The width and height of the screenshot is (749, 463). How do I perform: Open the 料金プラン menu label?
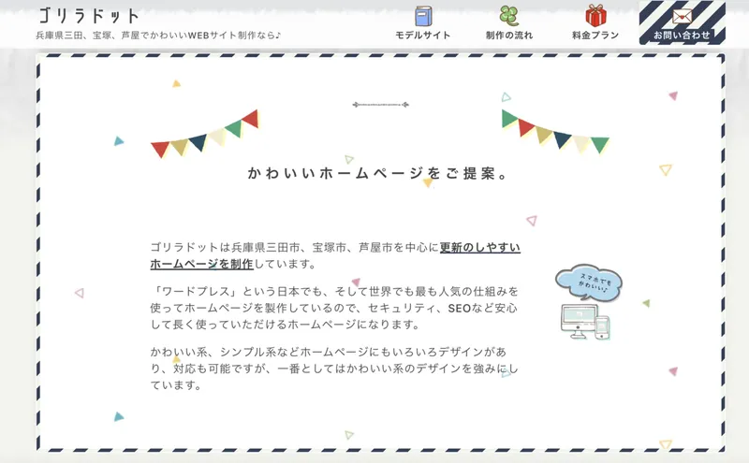[595, 35]
